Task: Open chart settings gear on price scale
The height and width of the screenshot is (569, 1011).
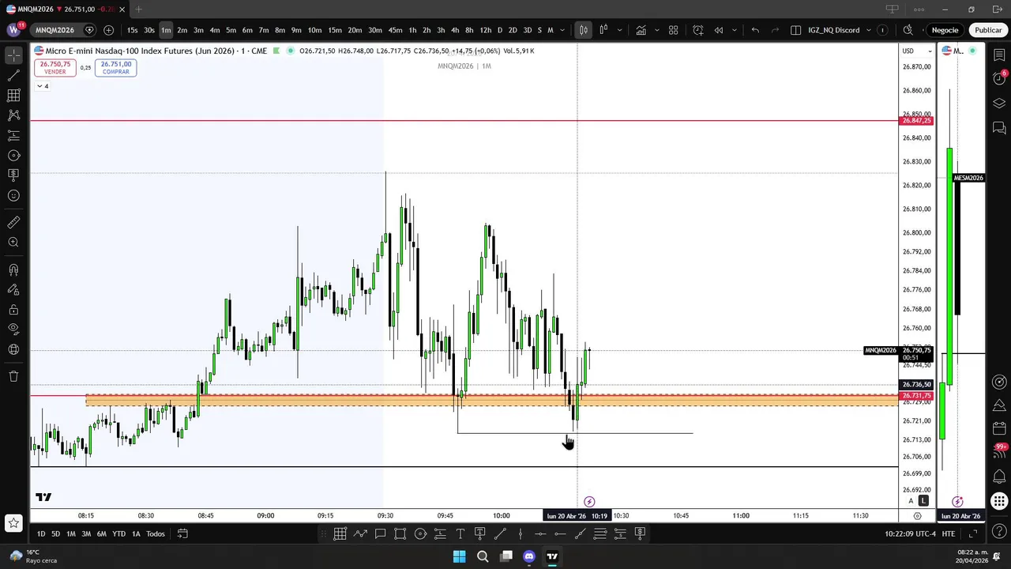Action: coord(917,515)
